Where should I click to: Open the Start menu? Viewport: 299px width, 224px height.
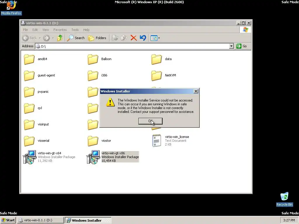point(8,220)
